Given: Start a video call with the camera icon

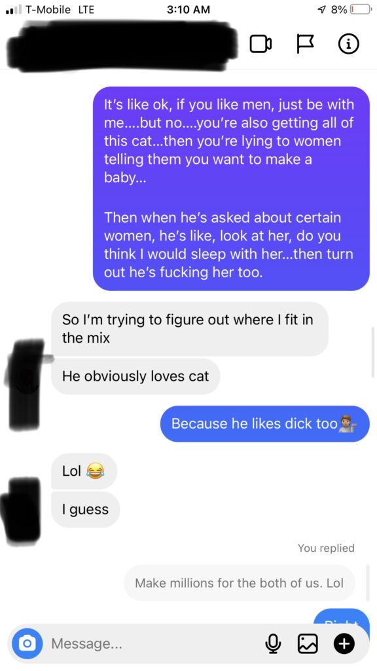Looking at the screenshot, I should point(260,44).
